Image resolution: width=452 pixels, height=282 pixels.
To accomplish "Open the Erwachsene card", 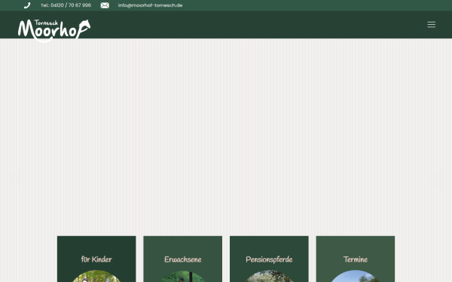I will (183, 259).
